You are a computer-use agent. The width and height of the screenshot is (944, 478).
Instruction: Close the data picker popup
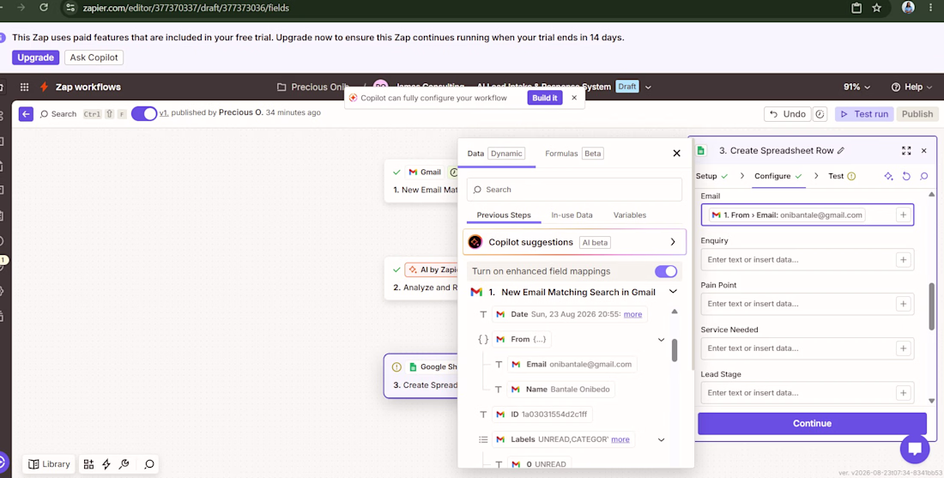point(677,153)
